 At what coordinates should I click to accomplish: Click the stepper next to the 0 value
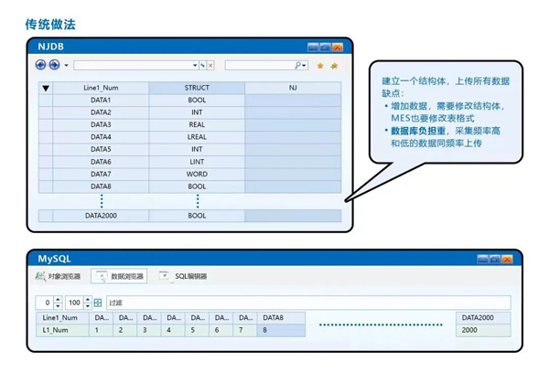pyautogui.click(x=58, y=302)
